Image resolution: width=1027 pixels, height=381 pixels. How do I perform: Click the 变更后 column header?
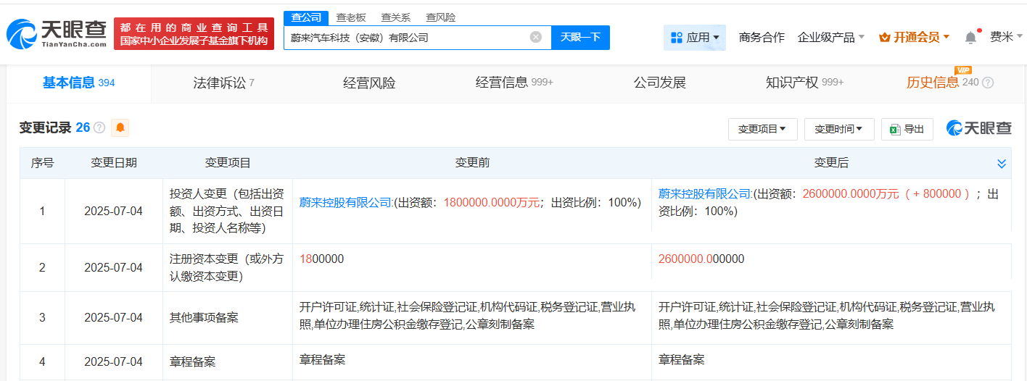point(831,163)
